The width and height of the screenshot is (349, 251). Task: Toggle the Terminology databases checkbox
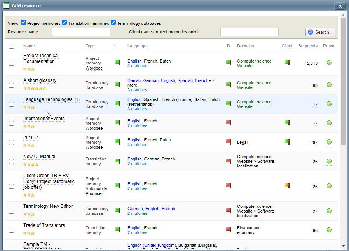coord(113,23)
